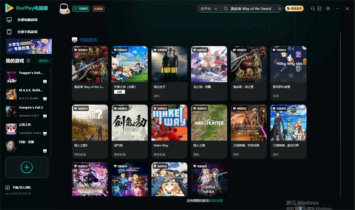This screenshot has width=355, height=210.
Task: Clear the search box text
Action: coord(280,9)
